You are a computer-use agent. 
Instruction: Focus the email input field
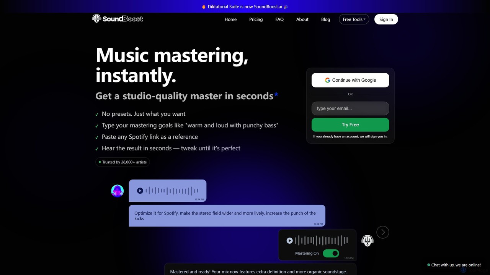pos(350,108)
